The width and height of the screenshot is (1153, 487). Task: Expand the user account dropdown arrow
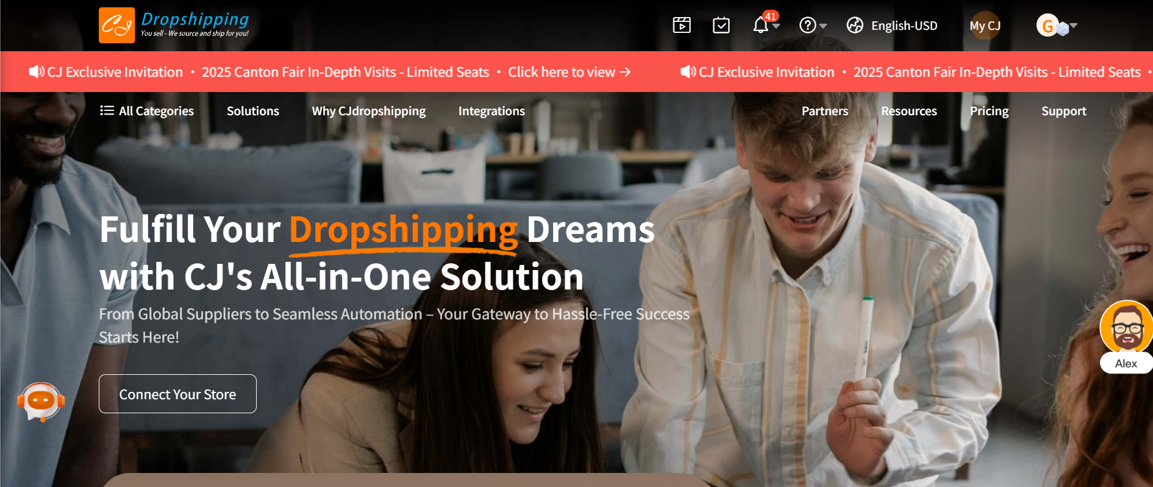pyautogui.click(x=1074, y=26)
